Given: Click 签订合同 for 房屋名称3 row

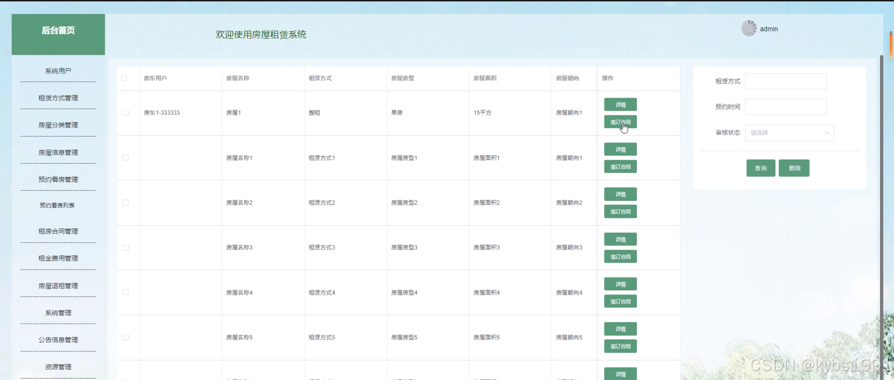Looking at the screenshot, I should tap(620, 256).
